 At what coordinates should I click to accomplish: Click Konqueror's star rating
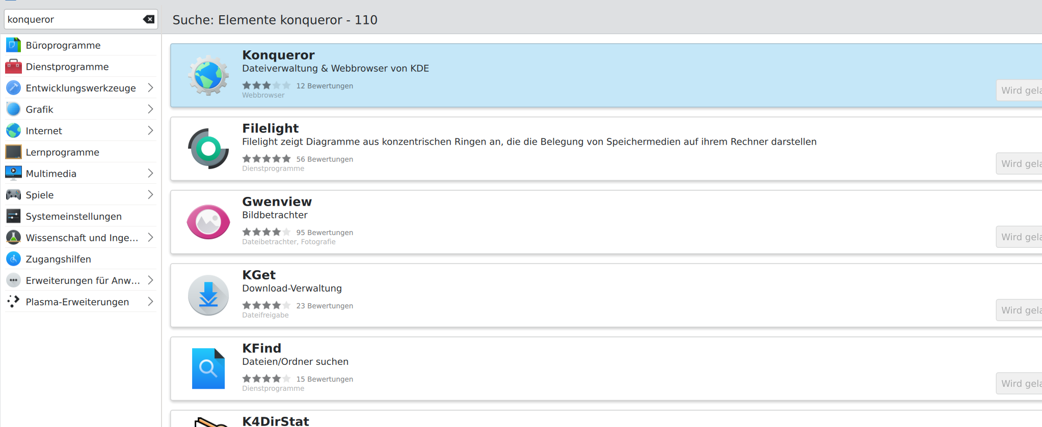pos(266,86)
